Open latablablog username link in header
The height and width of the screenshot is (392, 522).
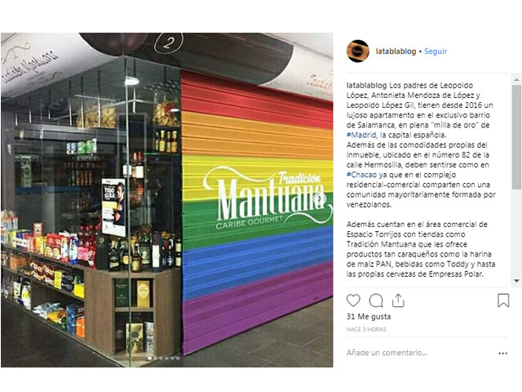click(x=396, y=51)
